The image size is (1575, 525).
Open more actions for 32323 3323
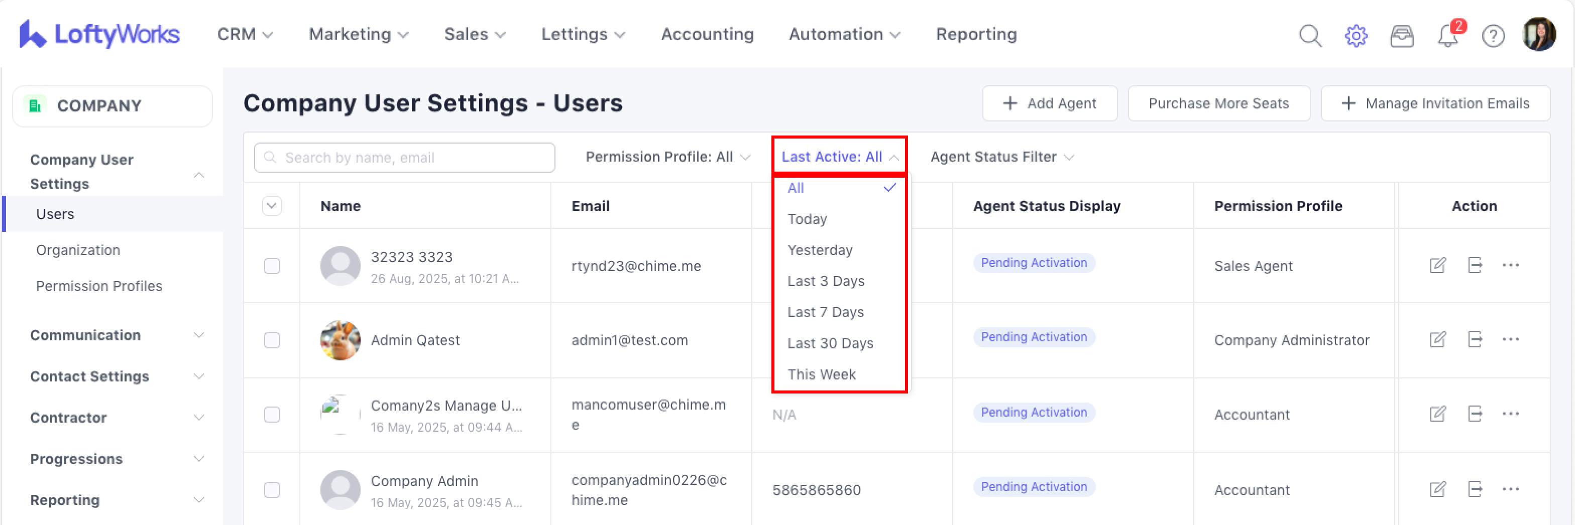pyautogui.click(x=1510, y=265)
